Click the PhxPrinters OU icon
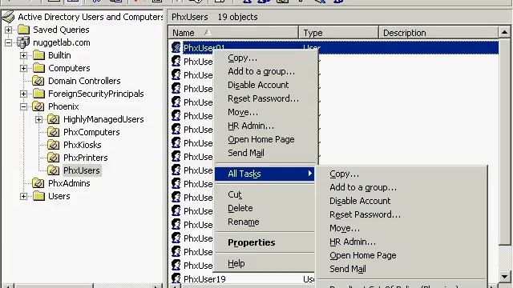The width and height of the screenshot is (513, 288). [x=54, y=158]
